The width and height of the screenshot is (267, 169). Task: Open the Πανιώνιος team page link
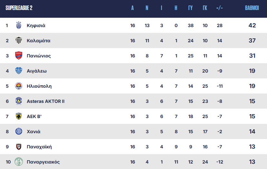coord(39,56)
